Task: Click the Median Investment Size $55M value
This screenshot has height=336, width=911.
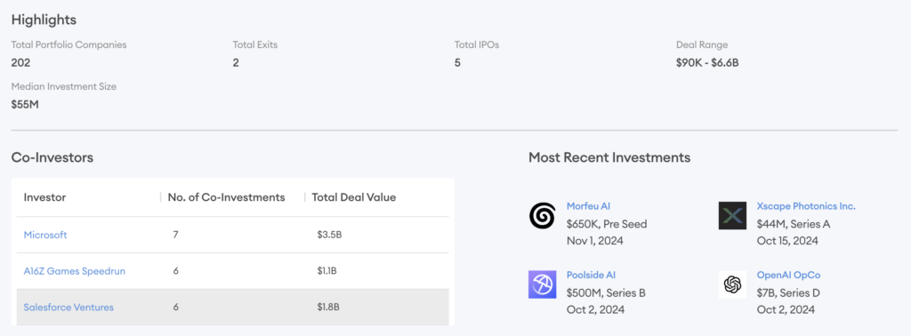Action: tap(25, 105)
